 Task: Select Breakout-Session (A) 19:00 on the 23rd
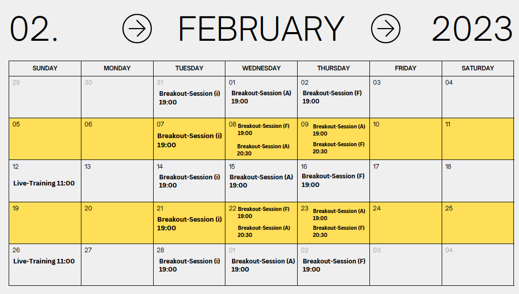pyautogui.click(x=339, y=215)
